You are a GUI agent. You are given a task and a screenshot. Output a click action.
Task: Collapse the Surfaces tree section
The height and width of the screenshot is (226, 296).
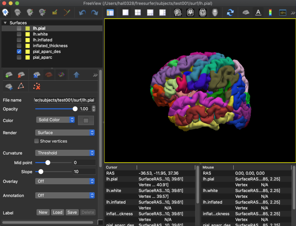(x=5, y=23)
